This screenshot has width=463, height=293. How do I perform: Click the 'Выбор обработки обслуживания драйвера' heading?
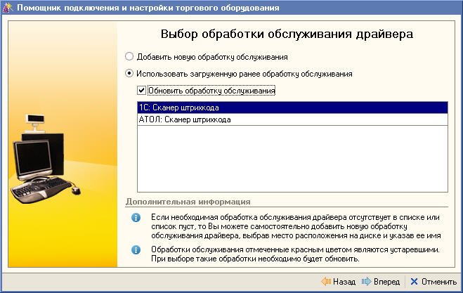tap(287, 34)
